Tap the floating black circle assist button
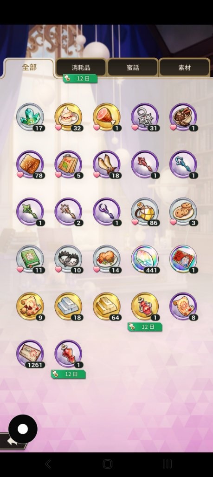The width and height of the screenshot is (213, 477). coord(23,429)
